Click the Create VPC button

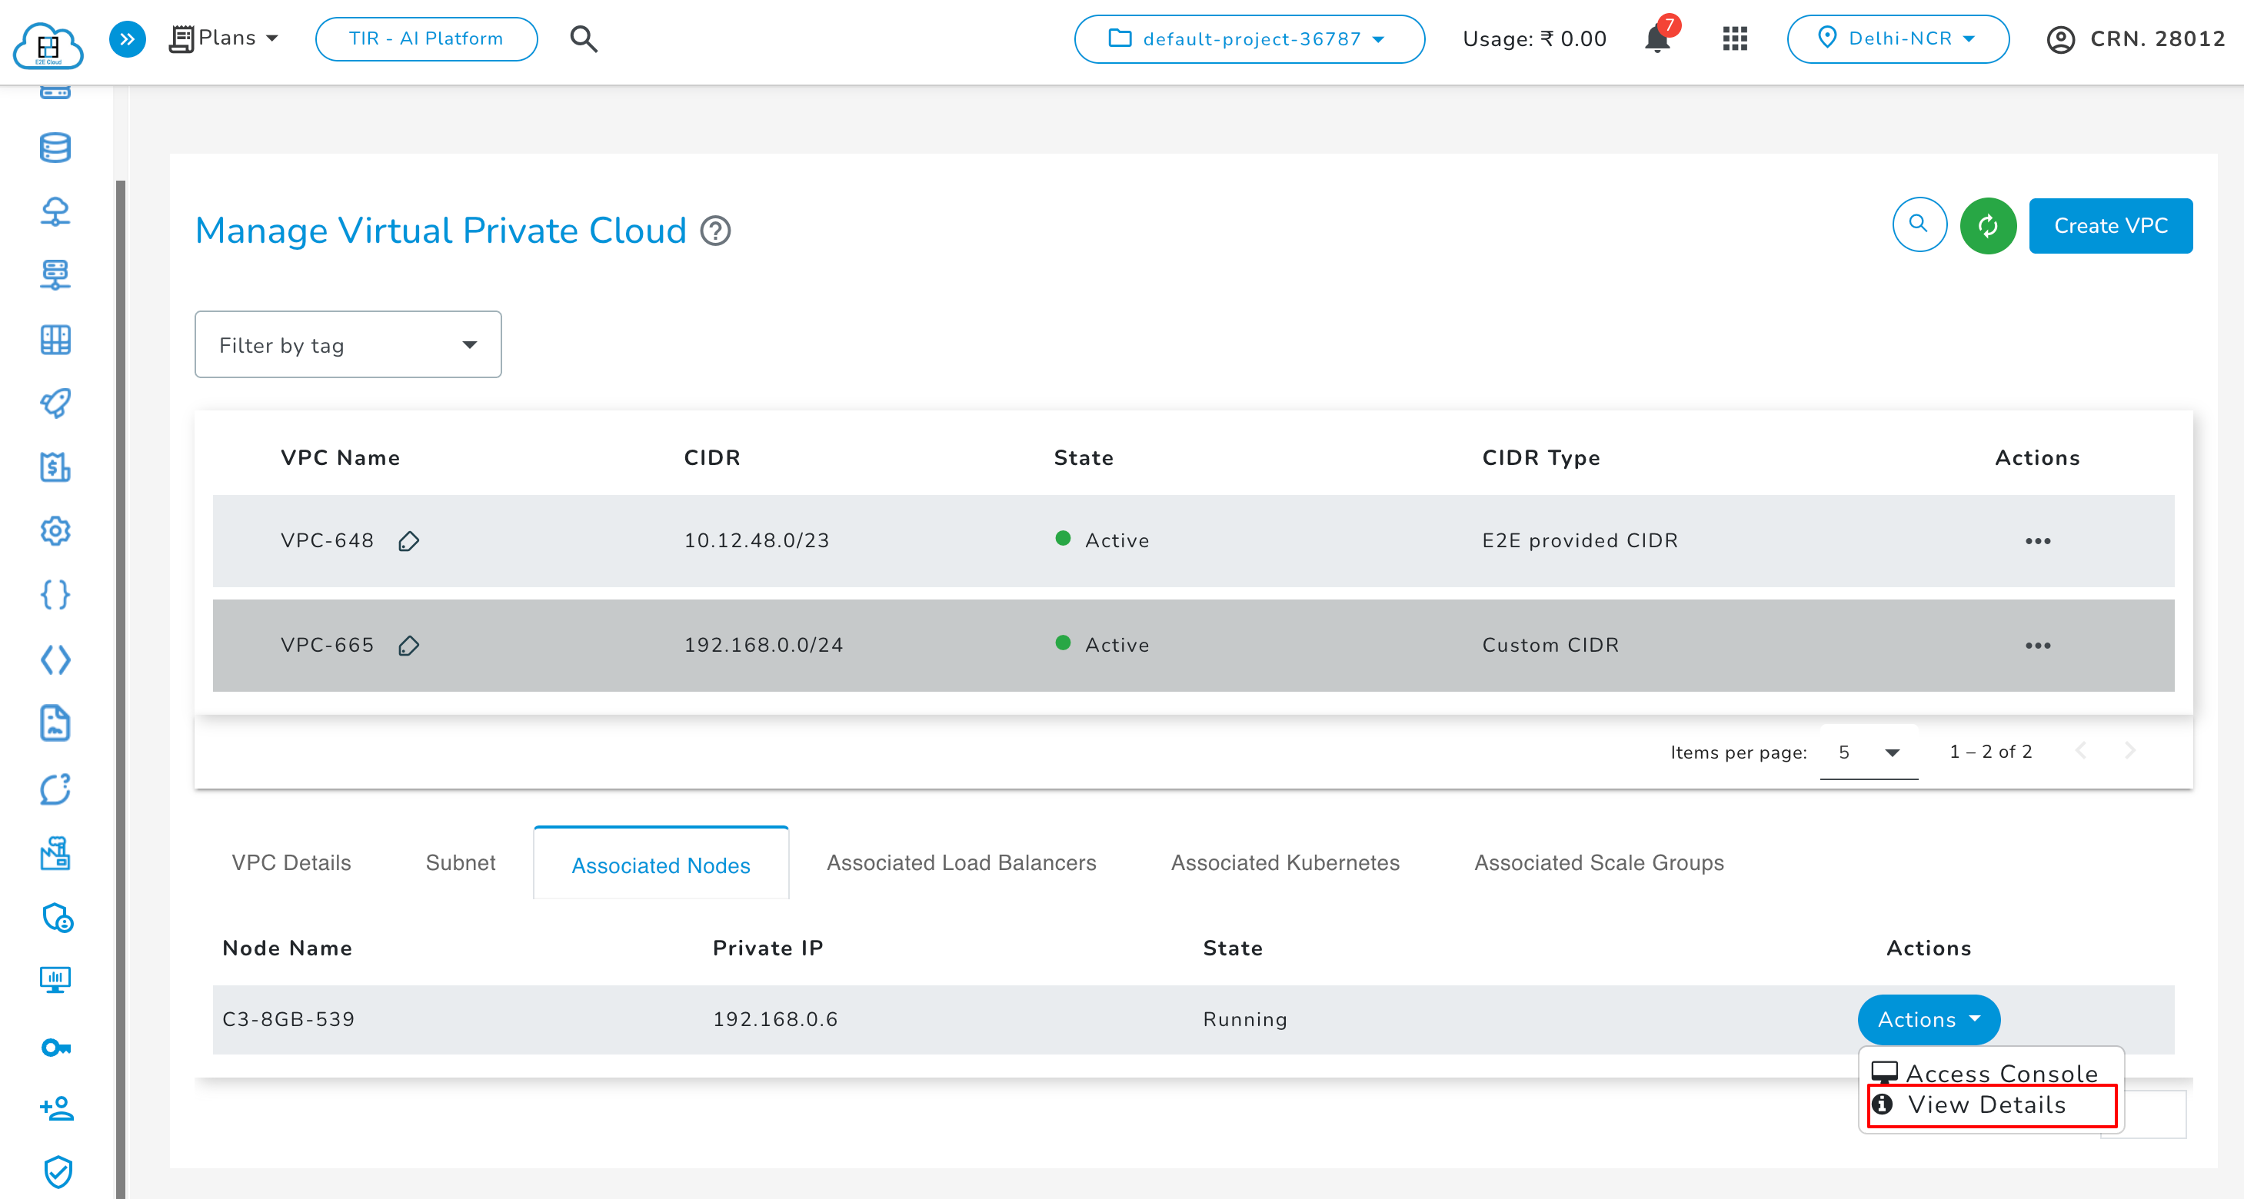2110,227
